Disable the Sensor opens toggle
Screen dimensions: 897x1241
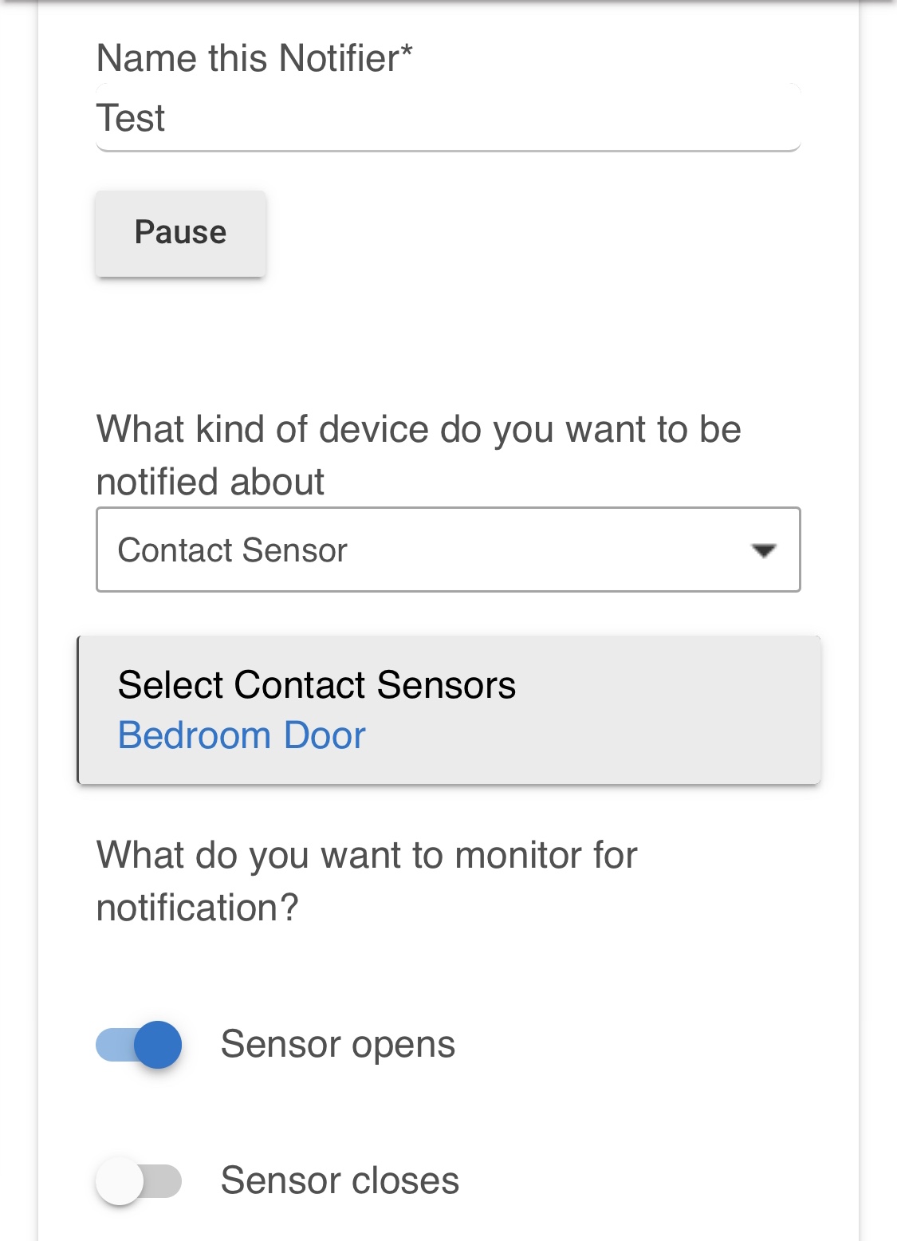pyautogui.click(x=139, y=1045)
